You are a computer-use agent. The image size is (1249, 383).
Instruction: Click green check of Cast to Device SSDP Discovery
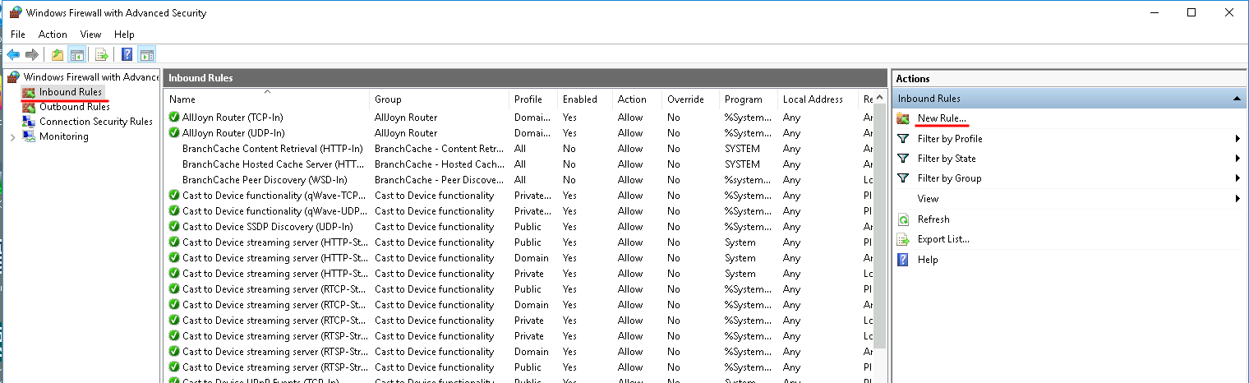coord(174,227)
